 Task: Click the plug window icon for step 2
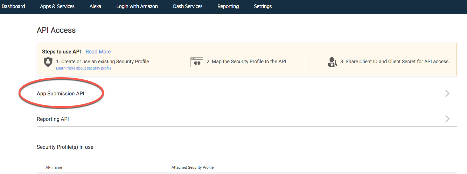(197, 62)
